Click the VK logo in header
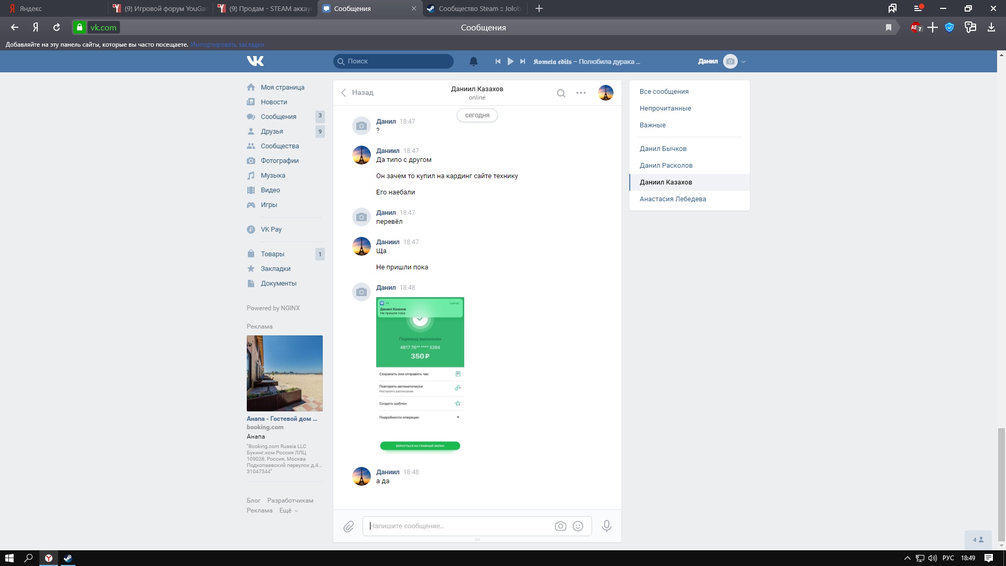1006x566 pixels. click(x=255, y=61)
